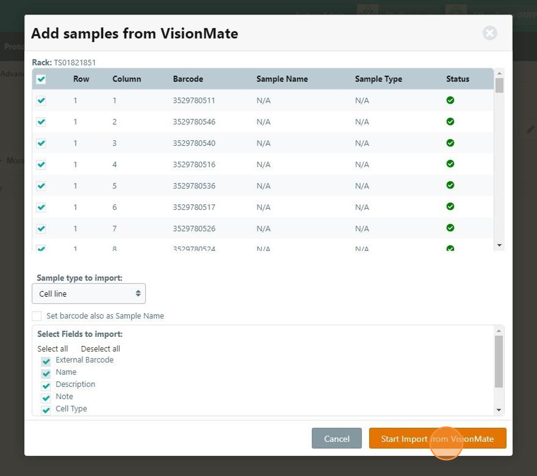Click barcode cell 3529780517
This screenshot has width=537, height=476.
pos(194,207)
